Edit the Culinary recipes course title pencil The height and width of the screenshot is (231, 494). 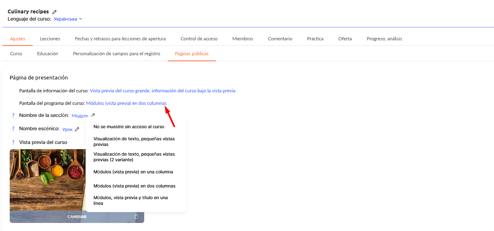55,12
